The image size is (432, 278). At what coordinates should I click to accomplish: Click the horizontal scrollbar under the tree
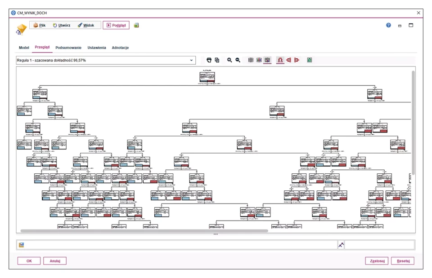144,231
